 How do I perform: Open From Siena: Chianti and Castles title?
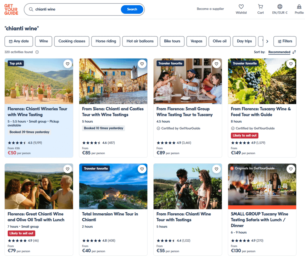coord(113,112)
